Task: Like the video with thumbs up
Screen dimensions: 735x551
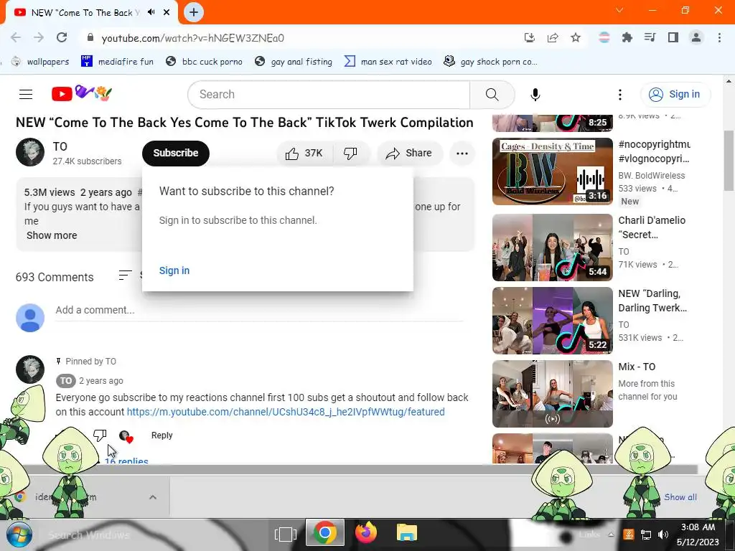Action: (x=304, y=154)
